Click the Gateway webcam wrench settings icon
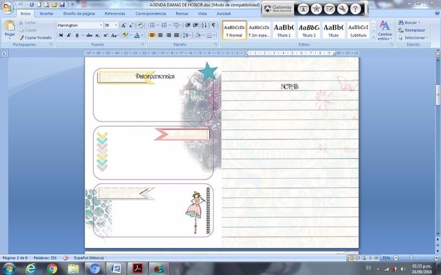Viewport: 441px width, 275px height. point(342,9)
